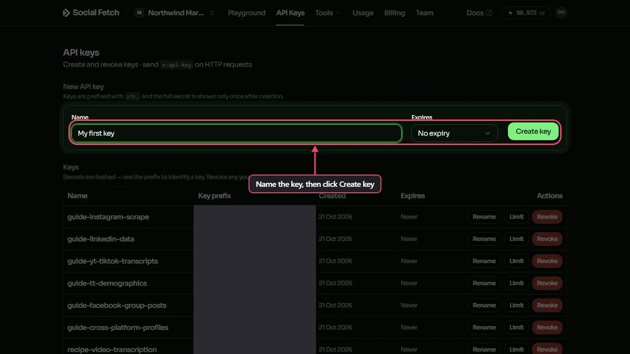This screenshot has width=630, height=354.
Task: Open the Usage tab
Action: (363, 13)
